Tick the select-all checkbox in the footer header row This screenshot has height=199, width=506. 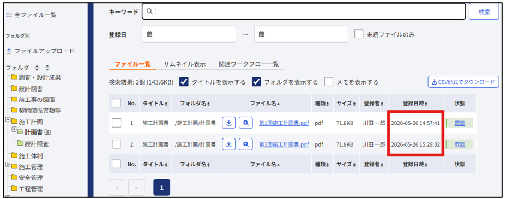click(x=116, y=164)
